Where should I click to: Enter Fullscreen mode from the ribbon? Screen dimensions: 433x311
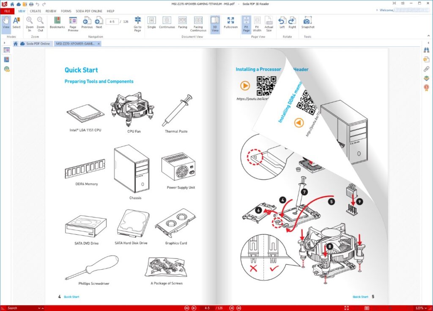coord(230,23)
